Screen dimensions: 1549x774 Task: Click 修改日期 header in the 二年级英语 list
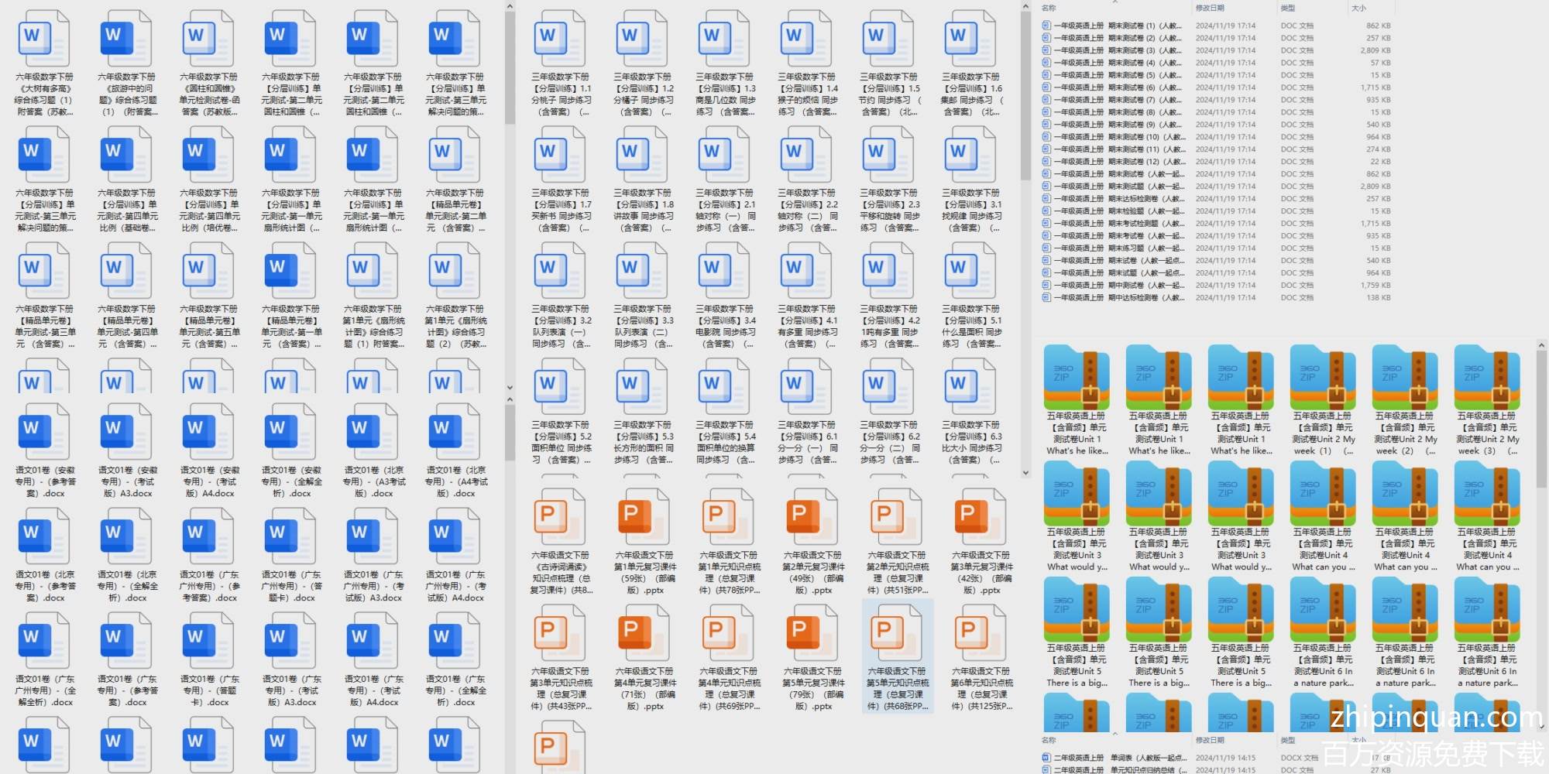(x=1210, y=741)
